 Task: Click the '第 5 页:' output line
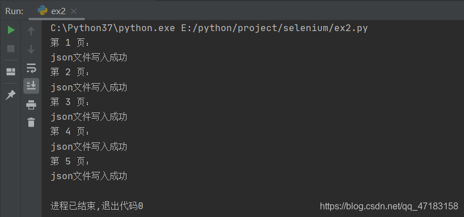(x=70, y=162)
